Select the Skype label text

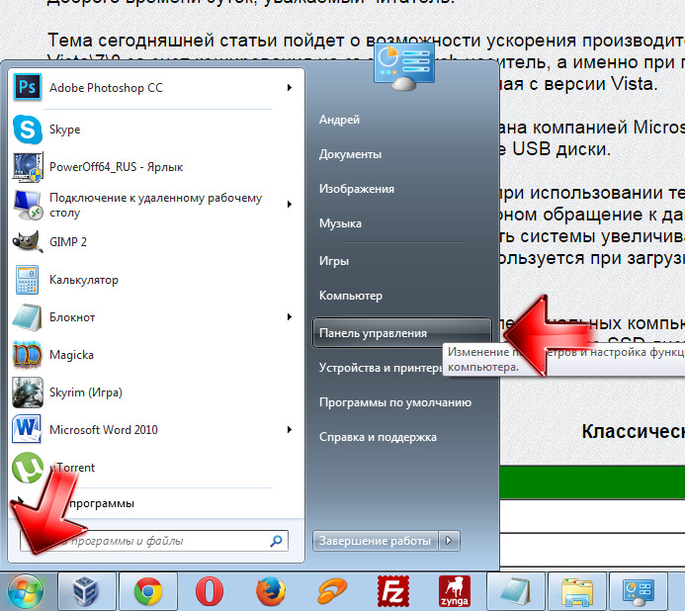tap(64, 130)
